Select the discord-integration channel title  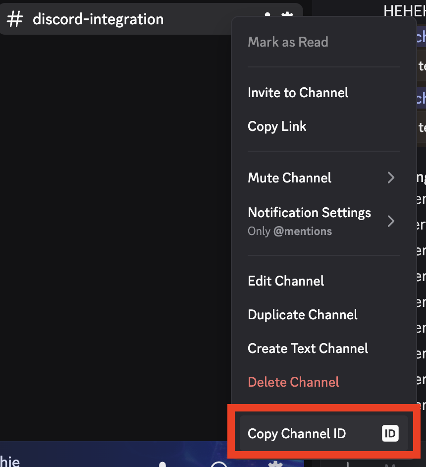tap(98, 19)
